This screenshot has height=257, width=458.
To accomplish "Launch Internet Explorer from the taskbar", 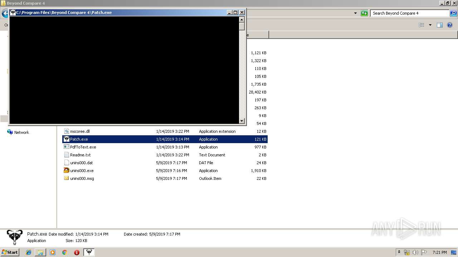I will [x=29, y=252].
